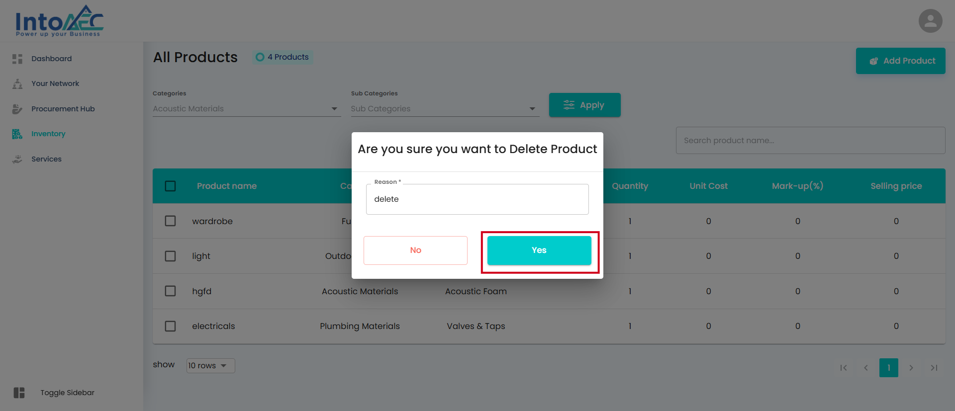This screenshot has width=955, height=411.
Task: Click the Dashboard grid icon
Action: [17, 59]
